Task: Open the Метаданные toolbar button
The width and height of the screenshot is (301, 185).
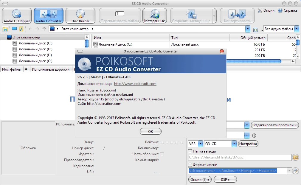Action: (155, 15)
